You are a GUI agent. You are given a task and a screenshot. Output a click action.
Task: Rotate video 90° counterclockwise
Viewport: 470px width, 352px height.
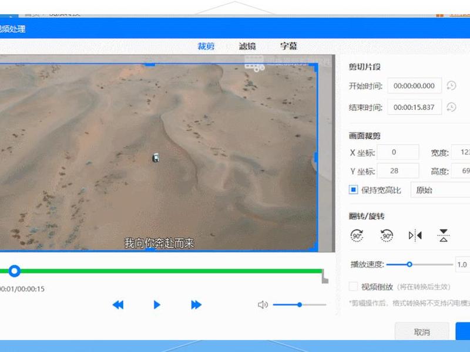387,236
